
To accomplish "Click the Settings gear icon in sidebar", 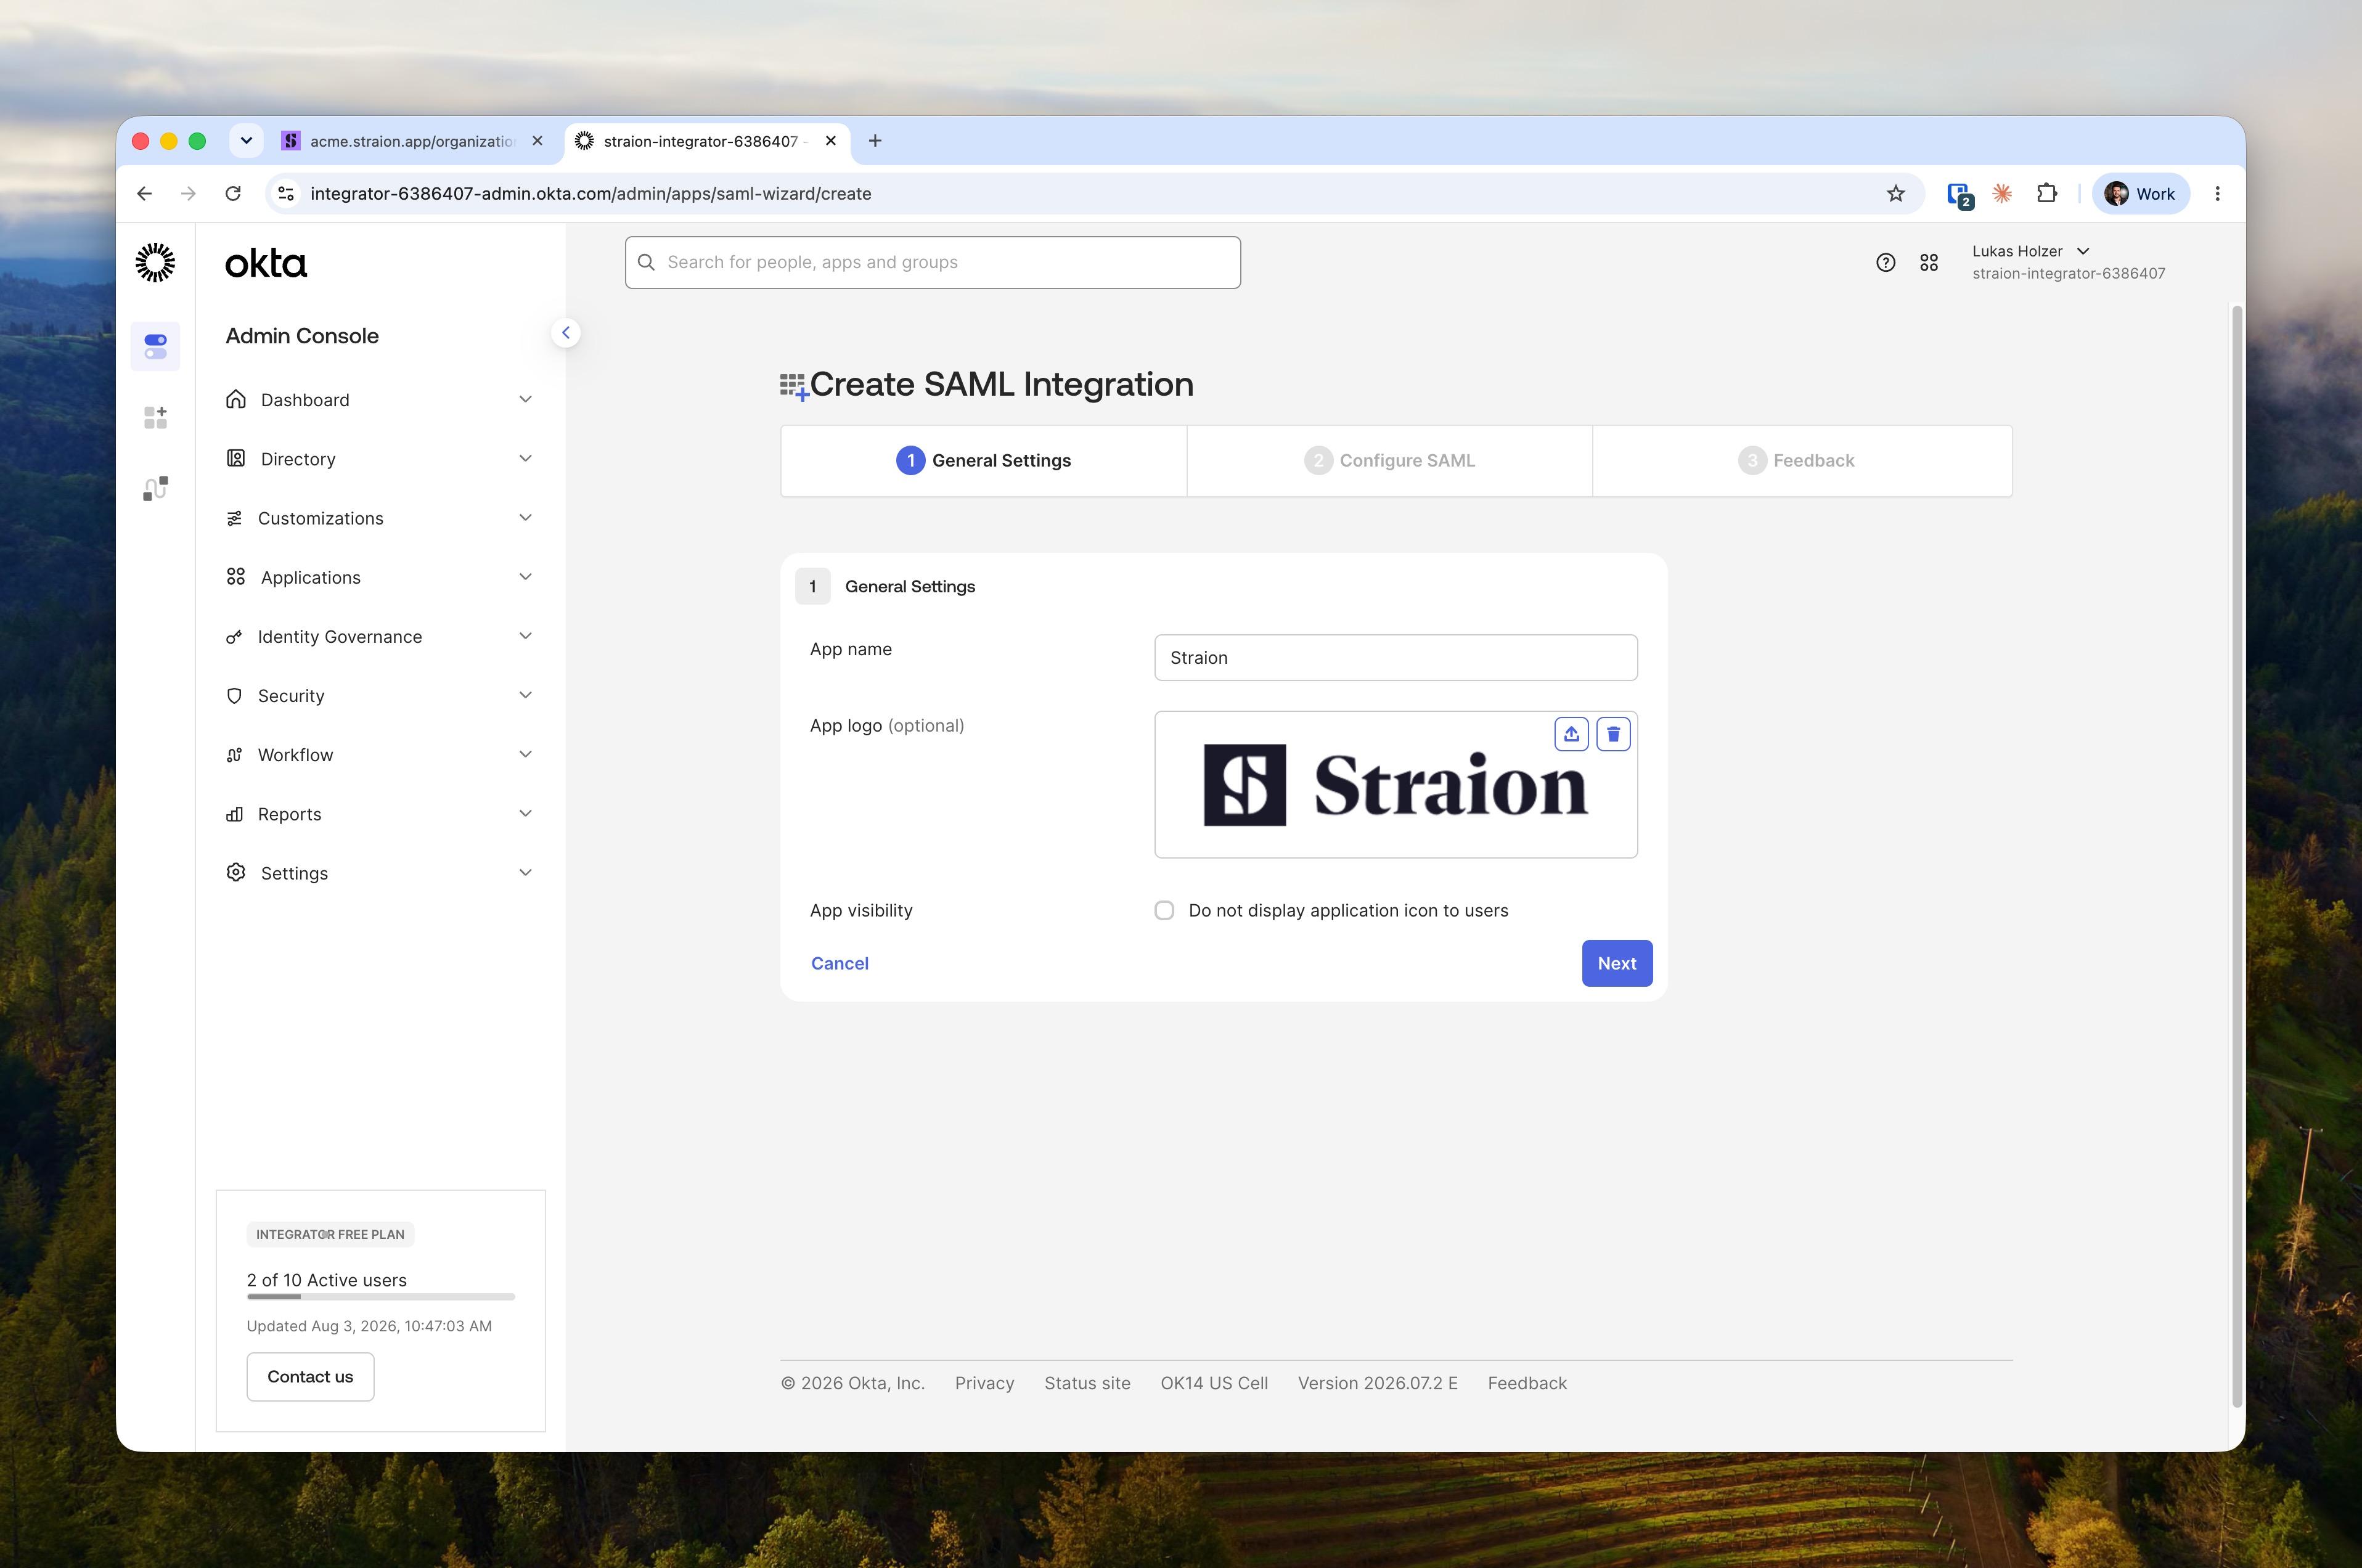I will (236, 872).
